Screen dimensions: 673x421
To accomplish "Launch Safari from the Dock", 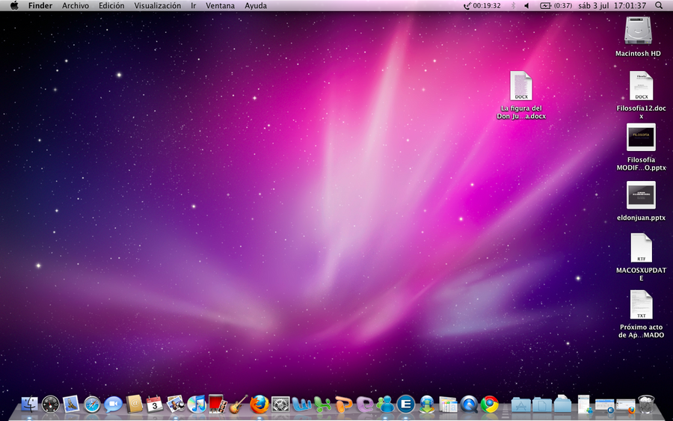I will click(92, 405).
